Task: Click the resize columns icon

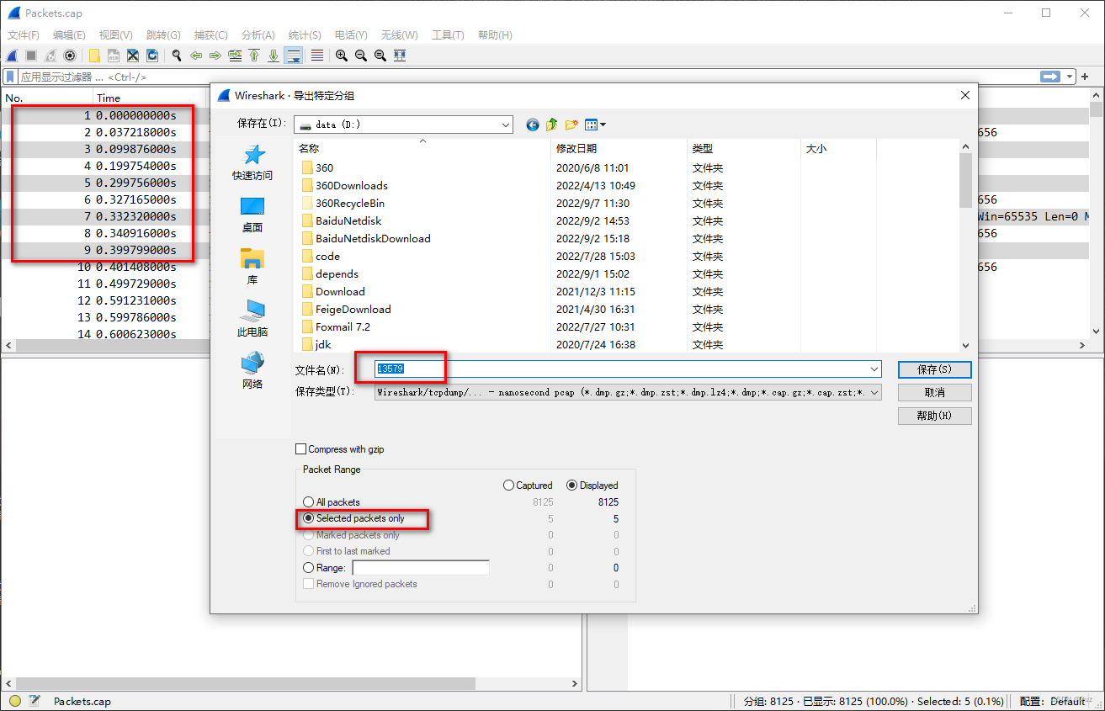Action: (x=400, y=56)
